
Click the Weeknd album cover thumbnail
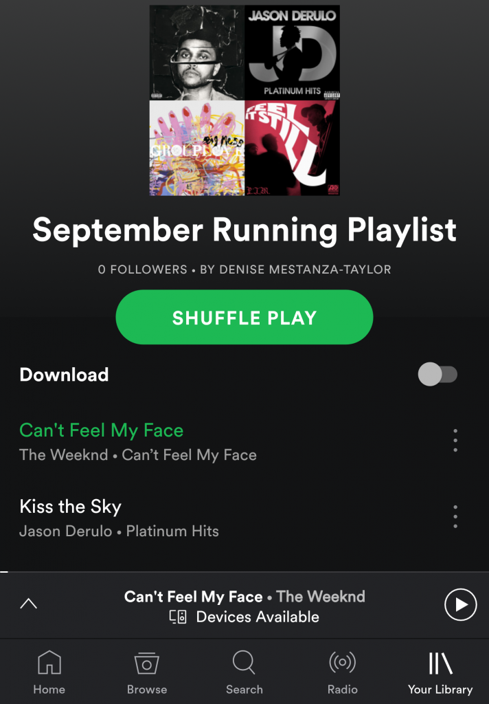pos(197,52)
